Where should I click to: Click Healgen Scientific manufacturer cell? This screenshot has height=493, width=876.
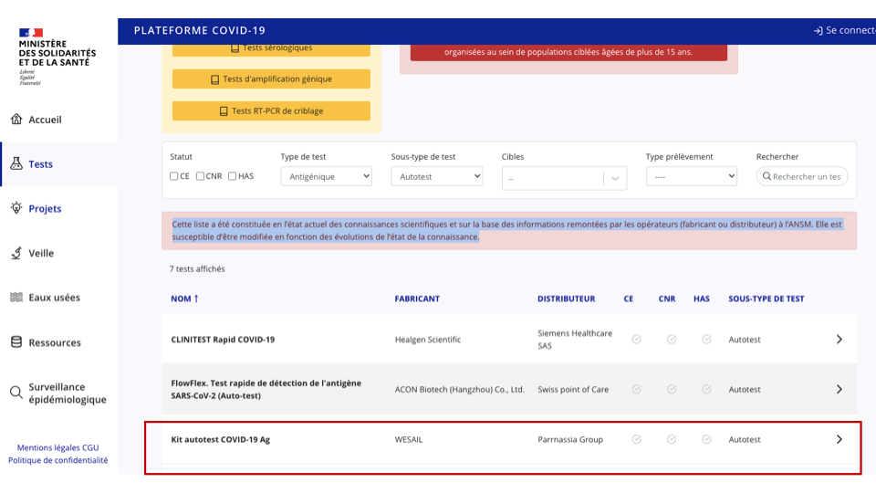(428, 340)
